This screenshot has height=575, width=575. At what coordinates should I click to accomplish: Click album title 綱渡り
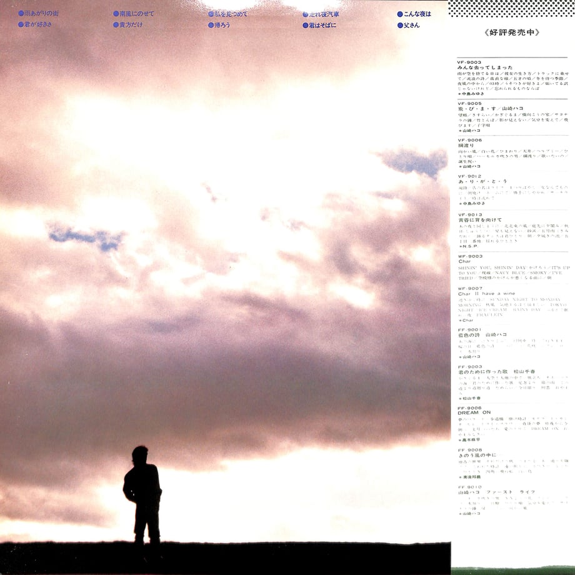(466, 145)
